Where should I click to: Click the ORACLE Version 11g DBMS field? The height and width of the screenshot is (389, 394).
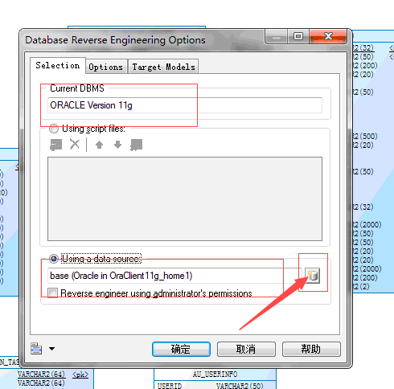pyautogui.click(x=185, y=105)
